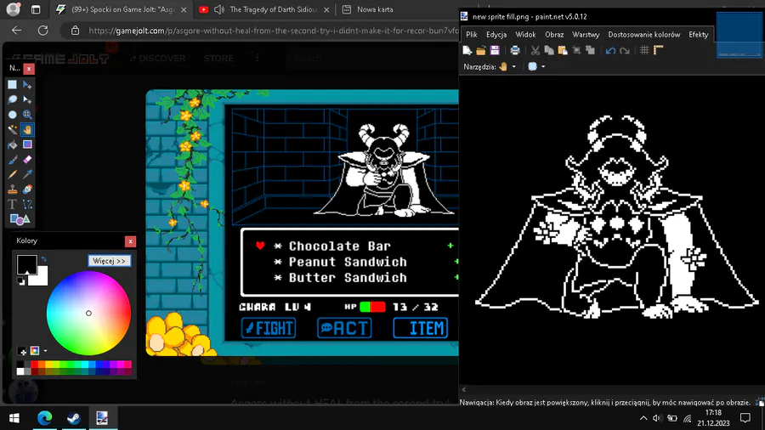Open the Plik menu
This screenshot has width=765, height=430.
coord(471,35)
